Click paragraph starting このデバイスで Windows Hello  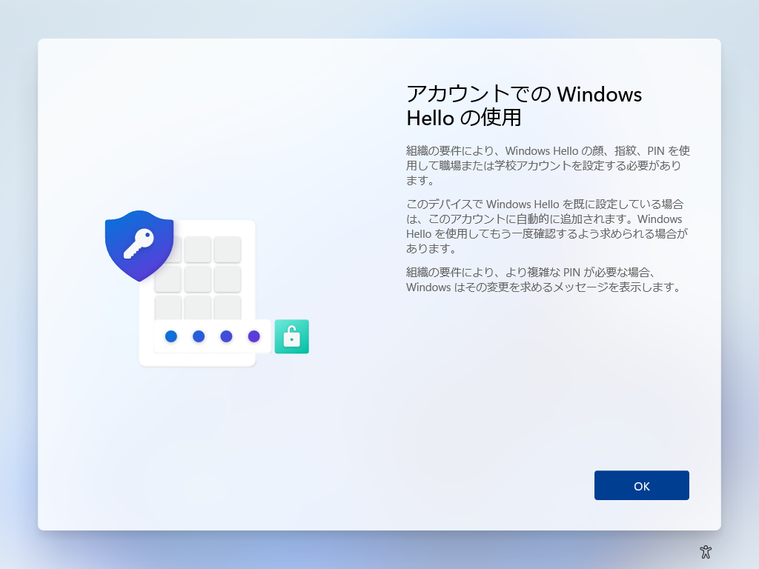tap(547, 227)
